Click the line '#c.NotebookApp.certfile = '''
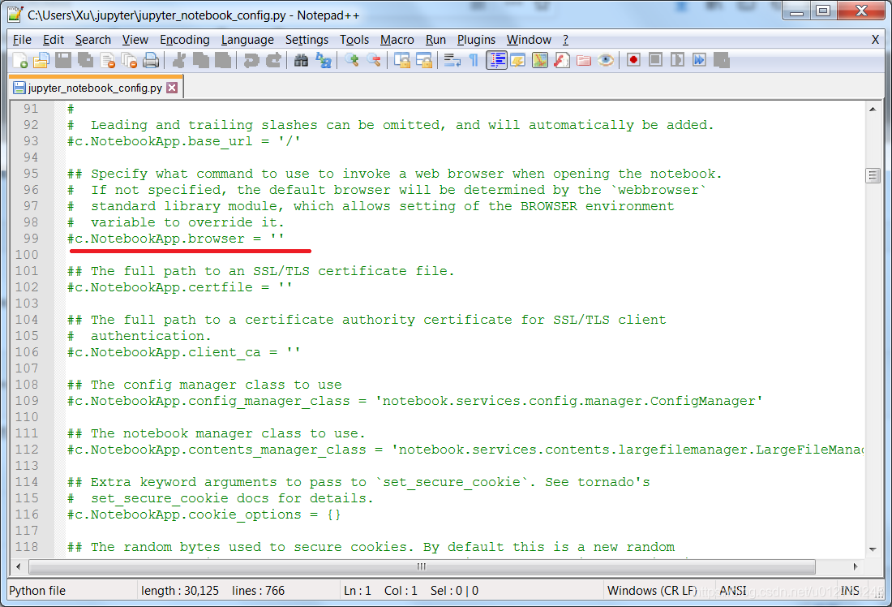Screen dimensions: 892x607 [180, 287]
